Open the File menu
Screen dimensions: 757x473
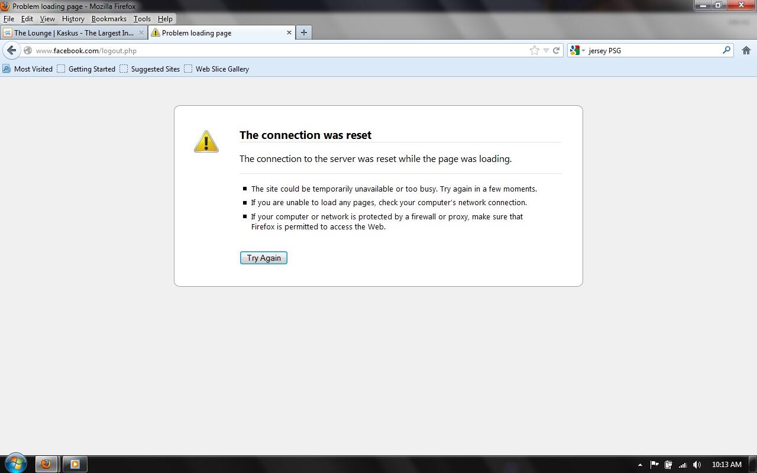9,19
